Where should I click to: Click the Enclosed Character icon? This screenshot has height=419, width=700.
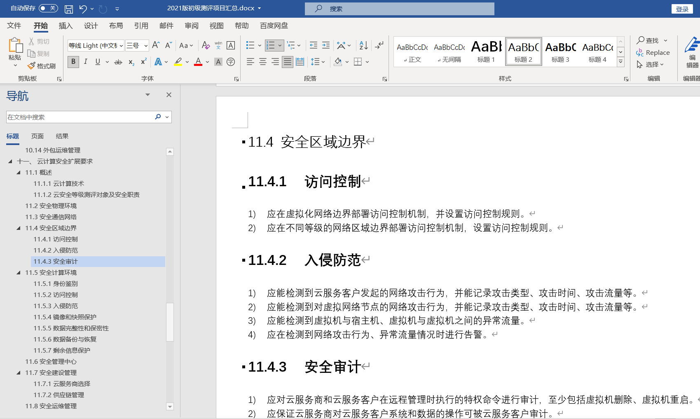click(231, 62)
